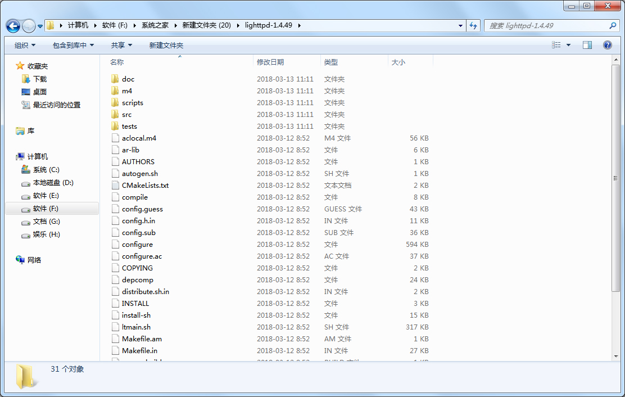
Task: Click the 新建文件夹 button
Action: point(166,45)
